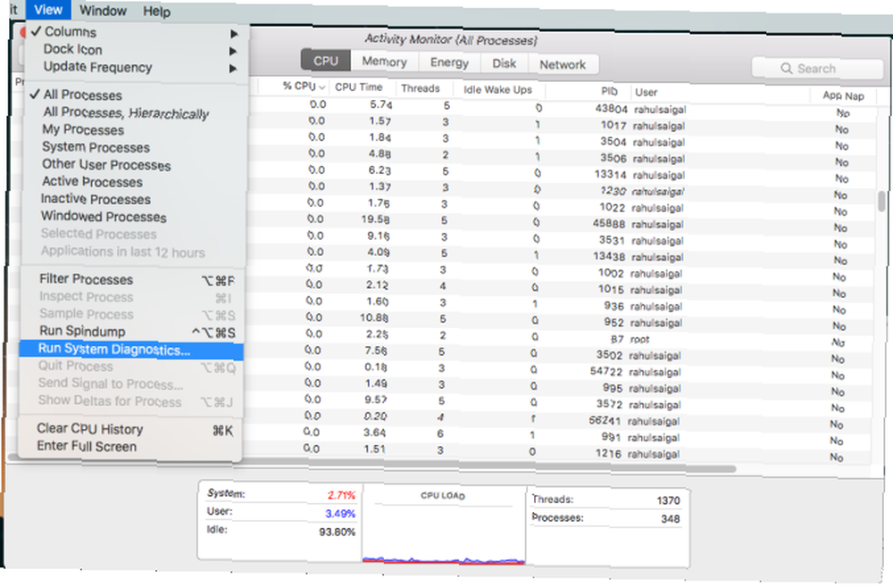Choose My Processes view
The image size is (893, 586).
135,129
